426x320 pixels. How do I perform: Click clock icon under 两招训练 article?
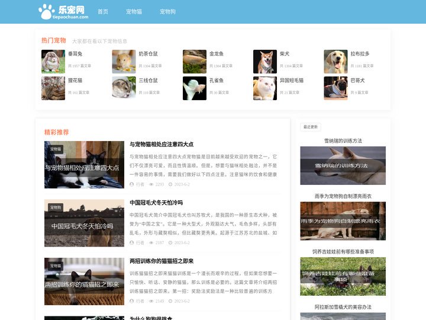[x=170, y=301]
